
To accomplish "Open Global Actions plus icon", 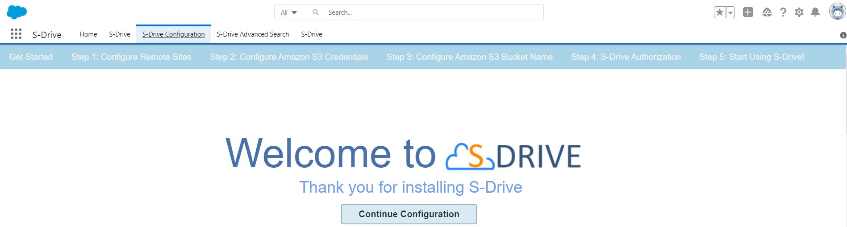I will (x=748, y=12).
